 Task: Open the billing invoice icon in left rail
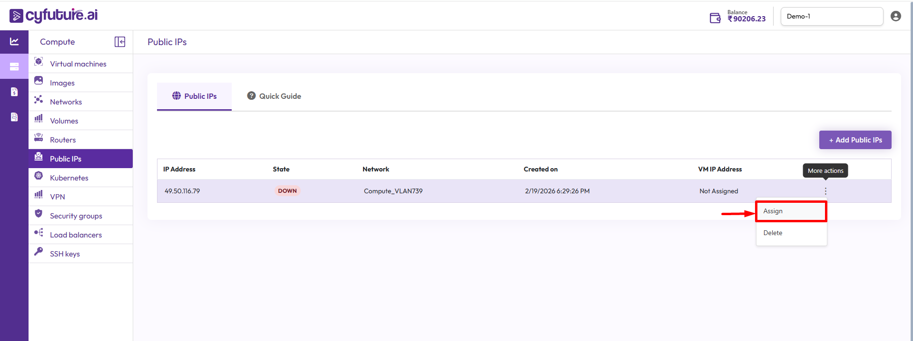click(x=14, y=92)
